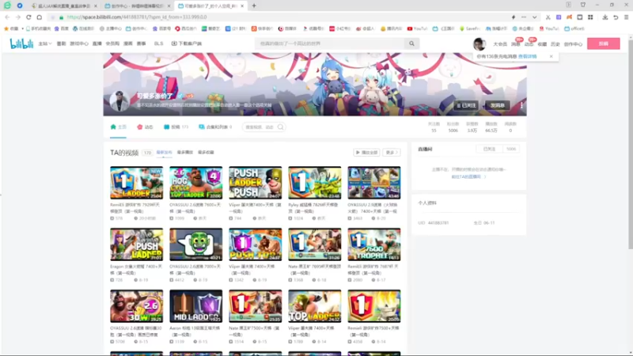
Task: Click the space page search magnifier icon
Action: click(280, 127)
